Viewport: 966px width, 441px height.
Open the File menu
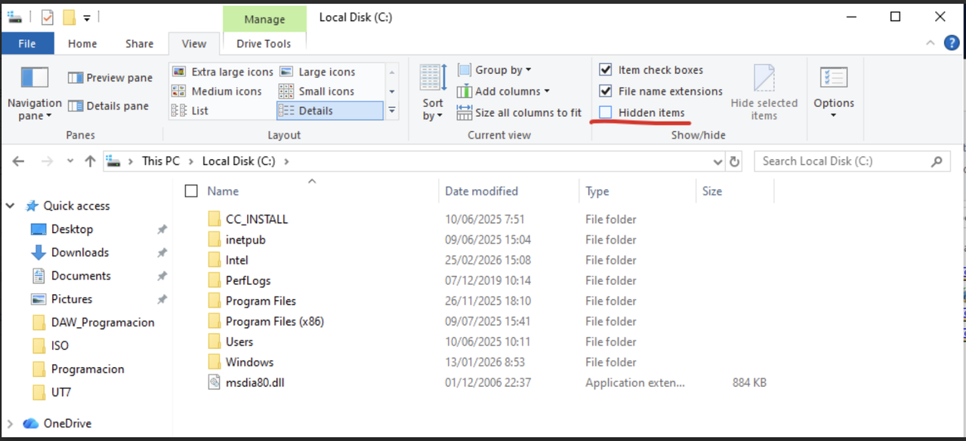pyautogui.click(x=27, y=44)
